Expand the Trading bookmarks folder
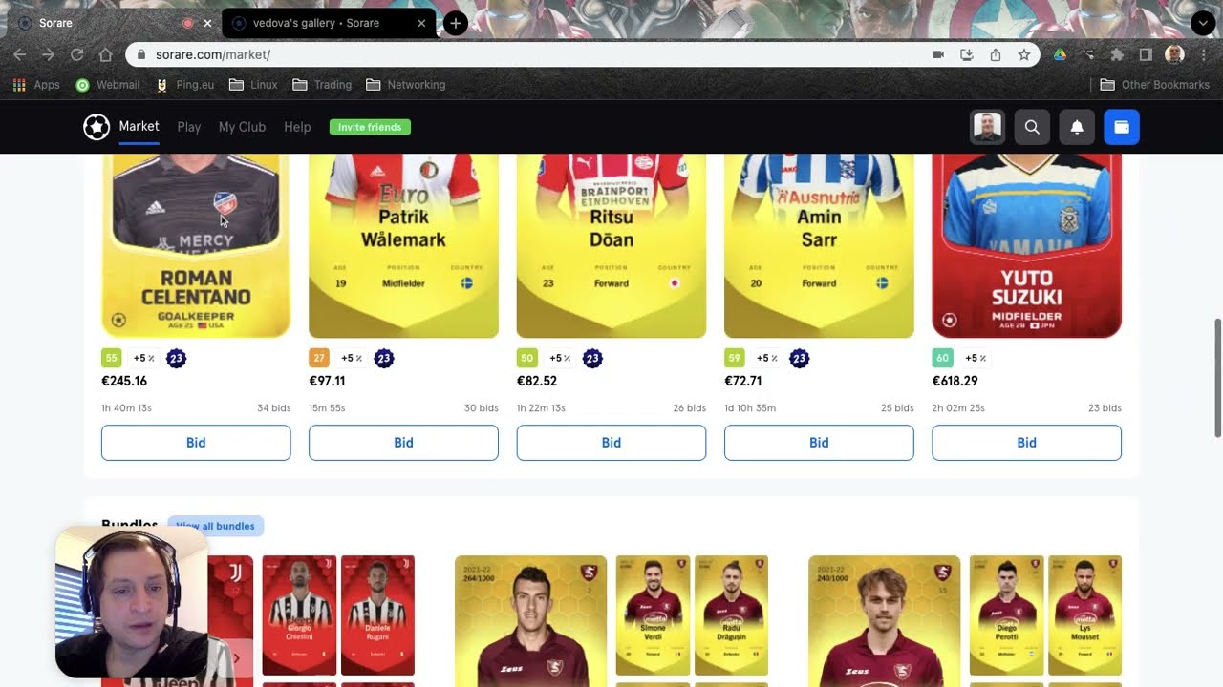This screenshot has height=687, width=1223. pyautogui.click(x=322, y=85)
